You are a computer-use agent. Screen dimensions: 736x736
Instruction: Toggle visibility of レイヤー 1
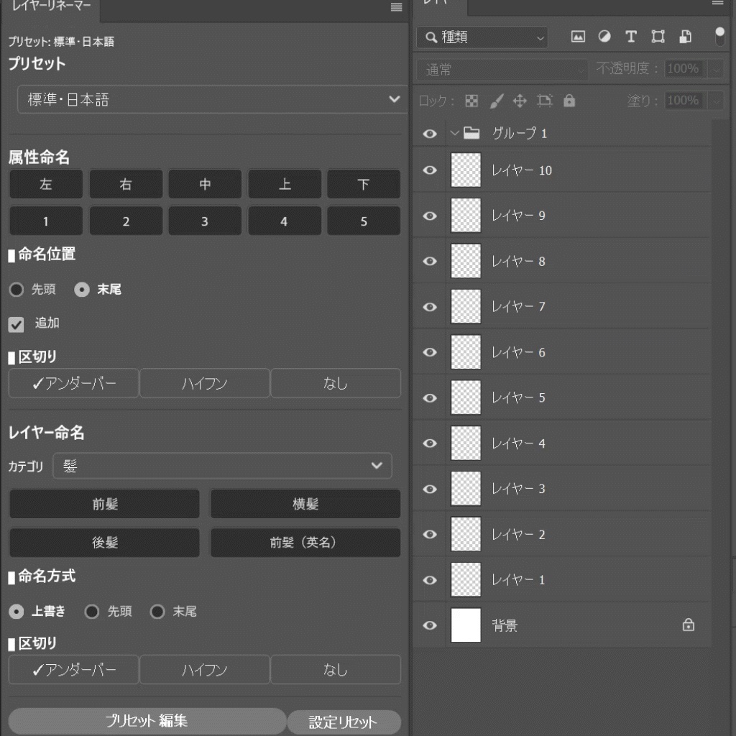pos(430,580)
